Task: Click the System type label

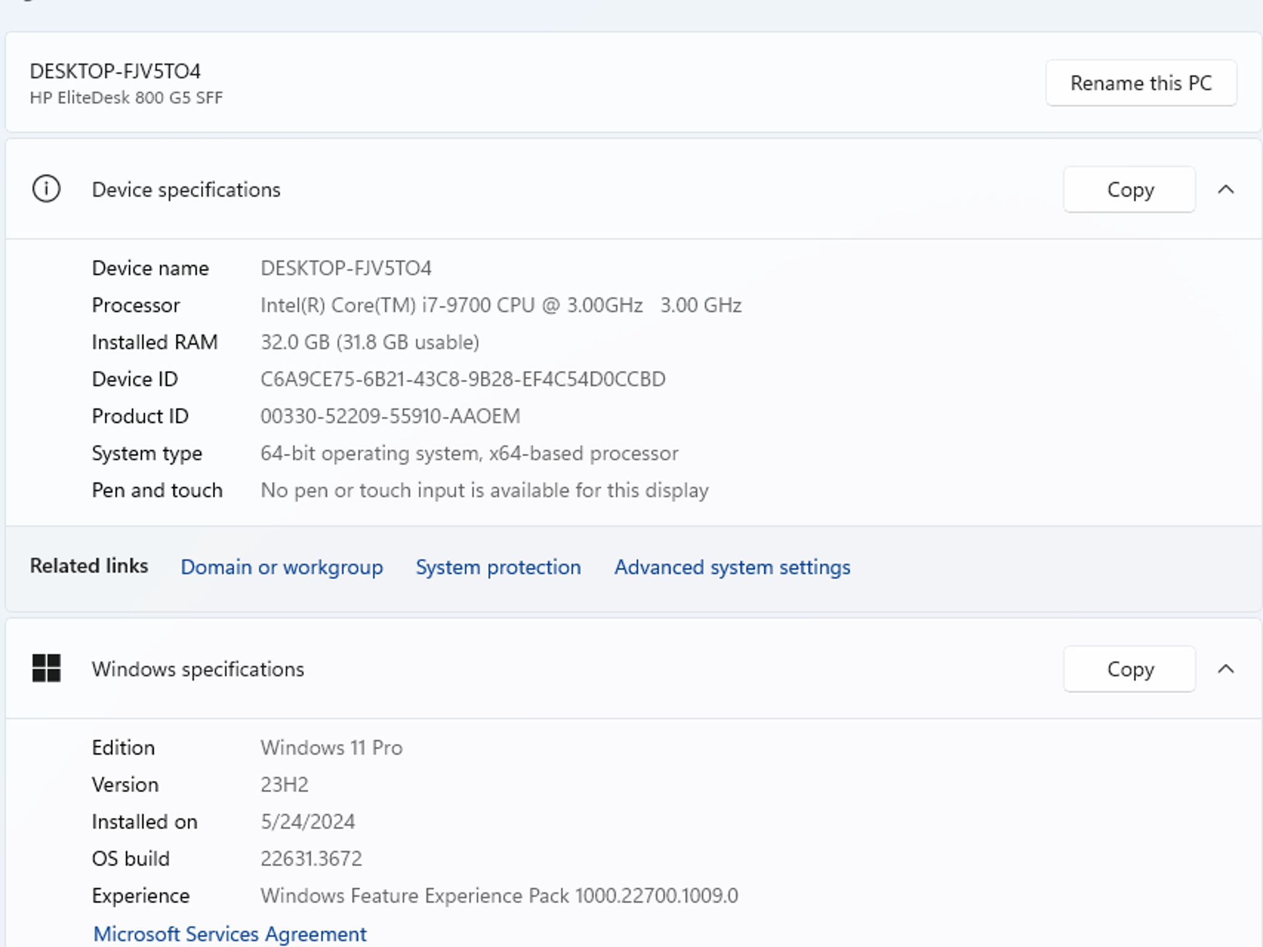Action: click(147, 454)
